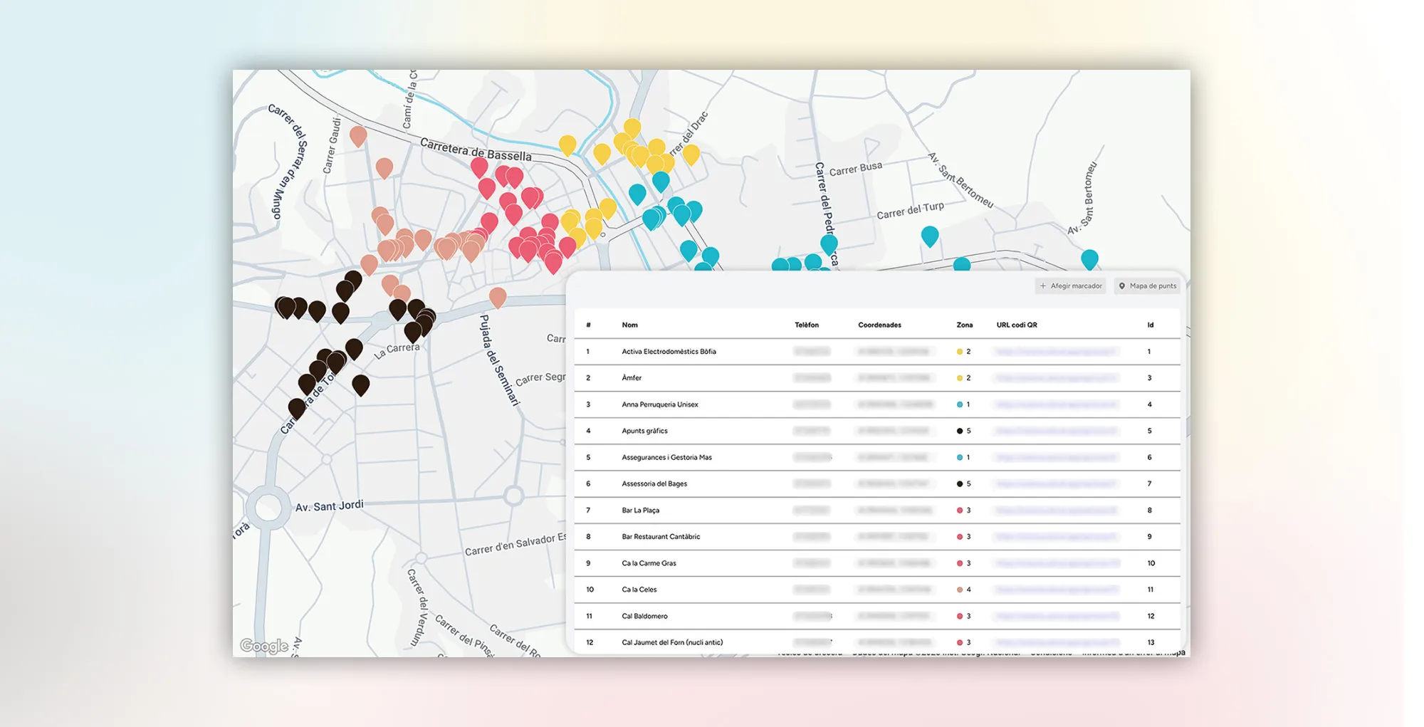Select the teal pin on Carrer del Pedr street

point(828,244)
